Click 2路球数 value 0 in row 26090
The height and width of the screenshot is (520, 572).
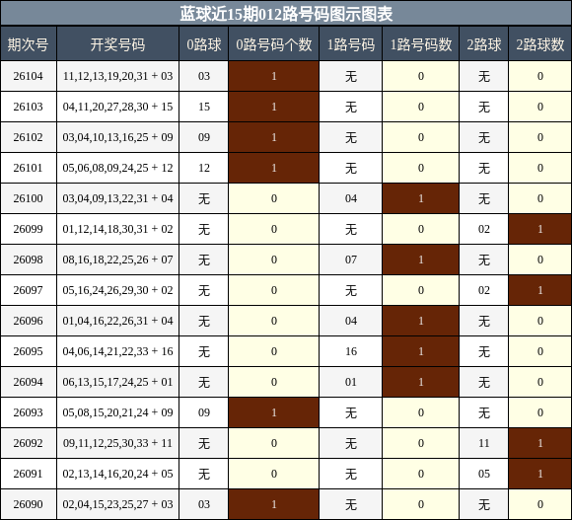pyautogui.click(x=540, y=504)
